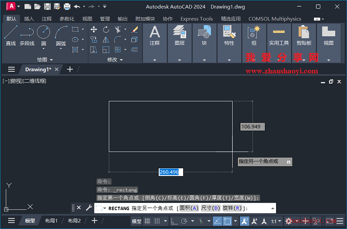
Task: Click the 260.496 dynamic input field
Action: (171, 172)
